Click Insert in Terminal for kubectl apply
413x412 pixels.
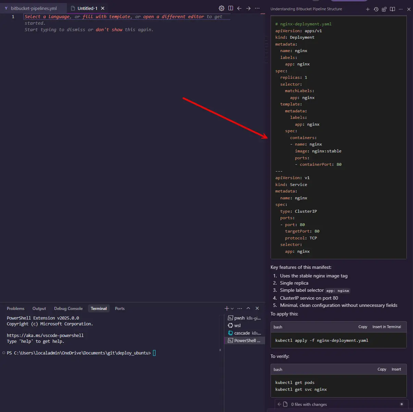pyautogui.click(x=387, y=327)
